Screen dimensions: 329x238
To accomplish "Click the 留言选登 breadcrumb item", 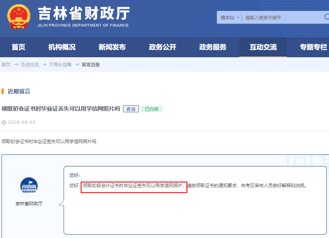I will coord(91,65).
